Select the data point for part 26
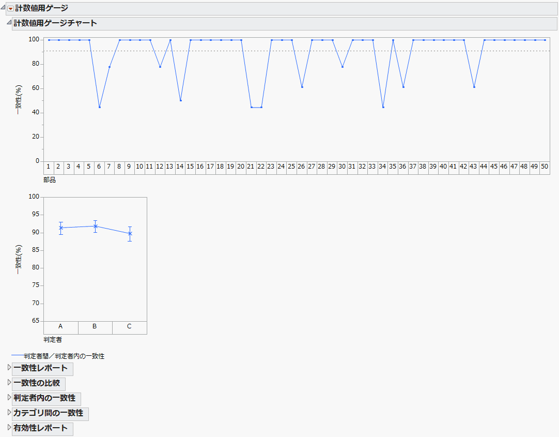This screenshot has width=559, height=437. (302, 87)
